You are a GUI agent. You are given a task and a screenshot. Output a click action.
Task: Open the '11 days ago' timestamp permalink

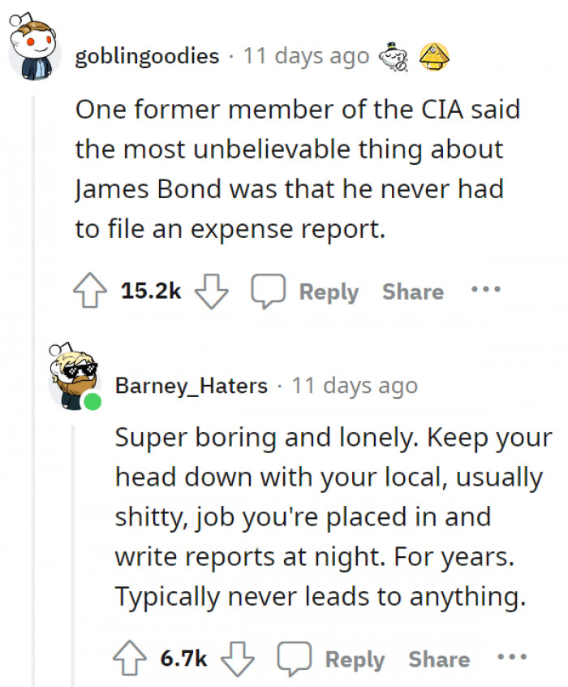pos(306,55)
